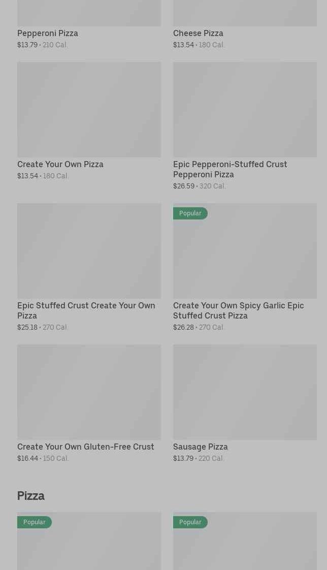Open the Pepperoni Pizza item title
This screenshot has width=327, height=570.
pyautogui.click(x=48, y=34)
